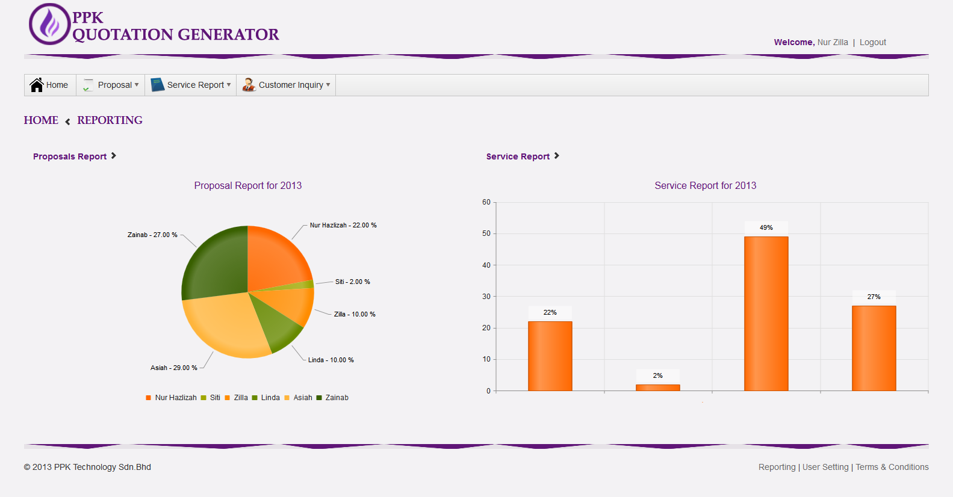The height and width of the screenshot is (497, 953).
Task: Click the back chevron between HOME and REPORTING
Action: click(67, 122)
